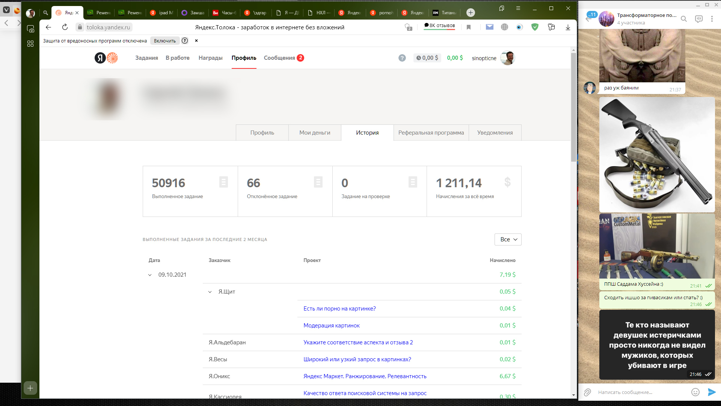This screenshot has height=406, width=721.
Task: Click the green plus sidebar button
Action: click(30, 388)
